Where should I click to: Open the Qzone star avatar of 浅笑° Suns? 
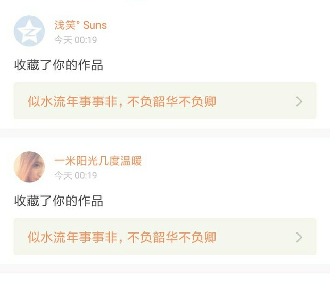[29, 31]
